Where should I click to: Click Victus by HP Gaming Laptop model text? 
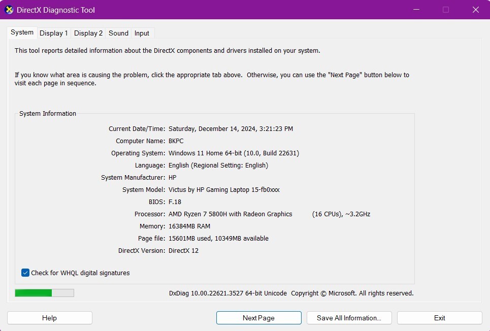click(224, 190)
